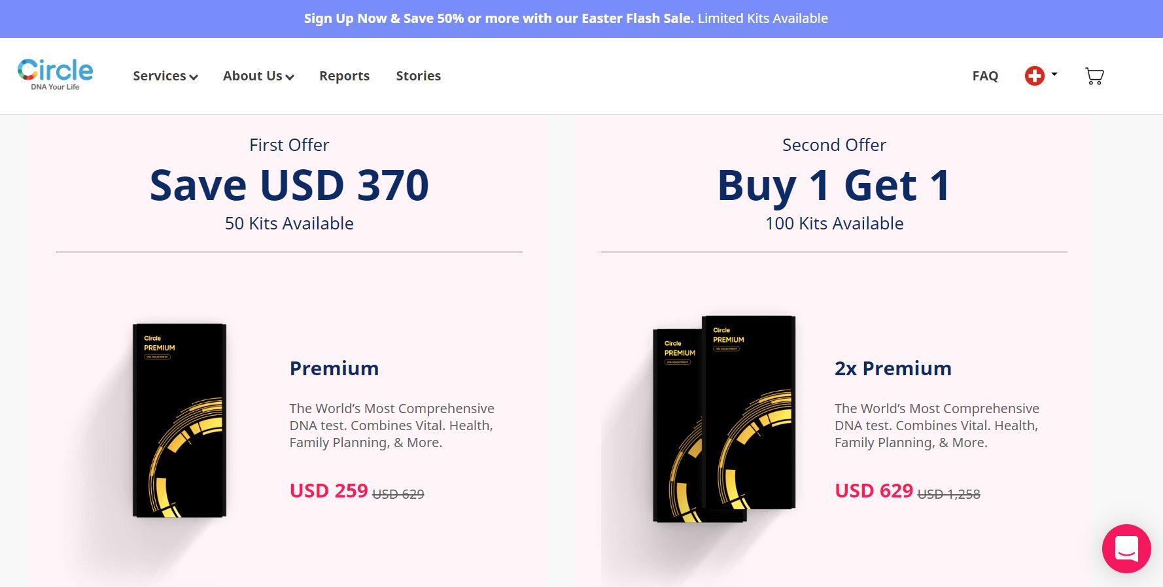Click the single Premium kit image
This screenshot has height=587, width=1163.
coord(179,420)
